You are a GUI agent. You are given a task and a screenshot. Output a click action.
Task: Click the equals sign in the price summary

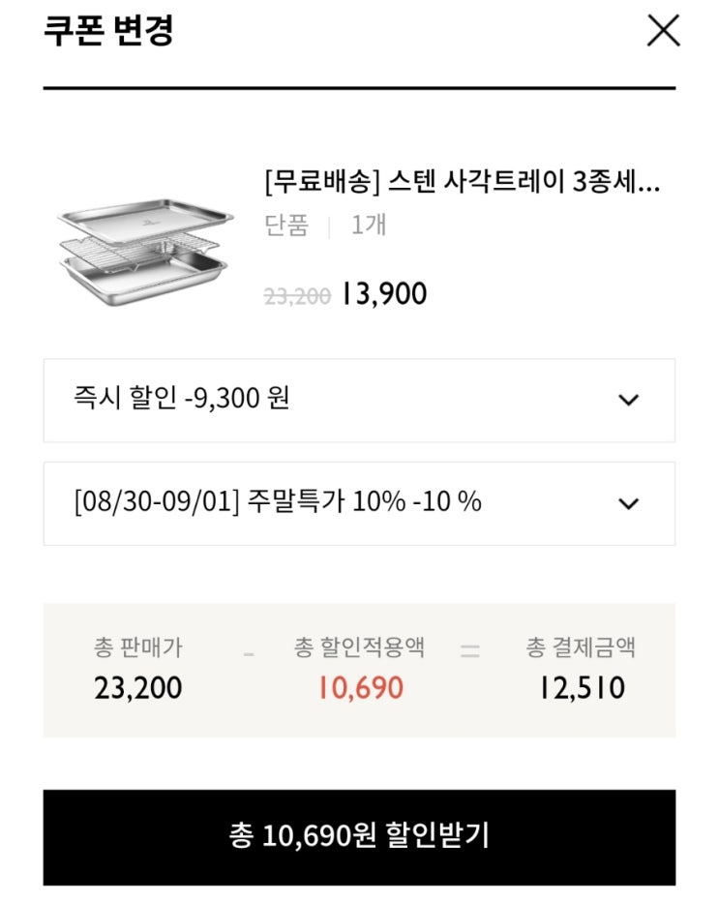470,651
